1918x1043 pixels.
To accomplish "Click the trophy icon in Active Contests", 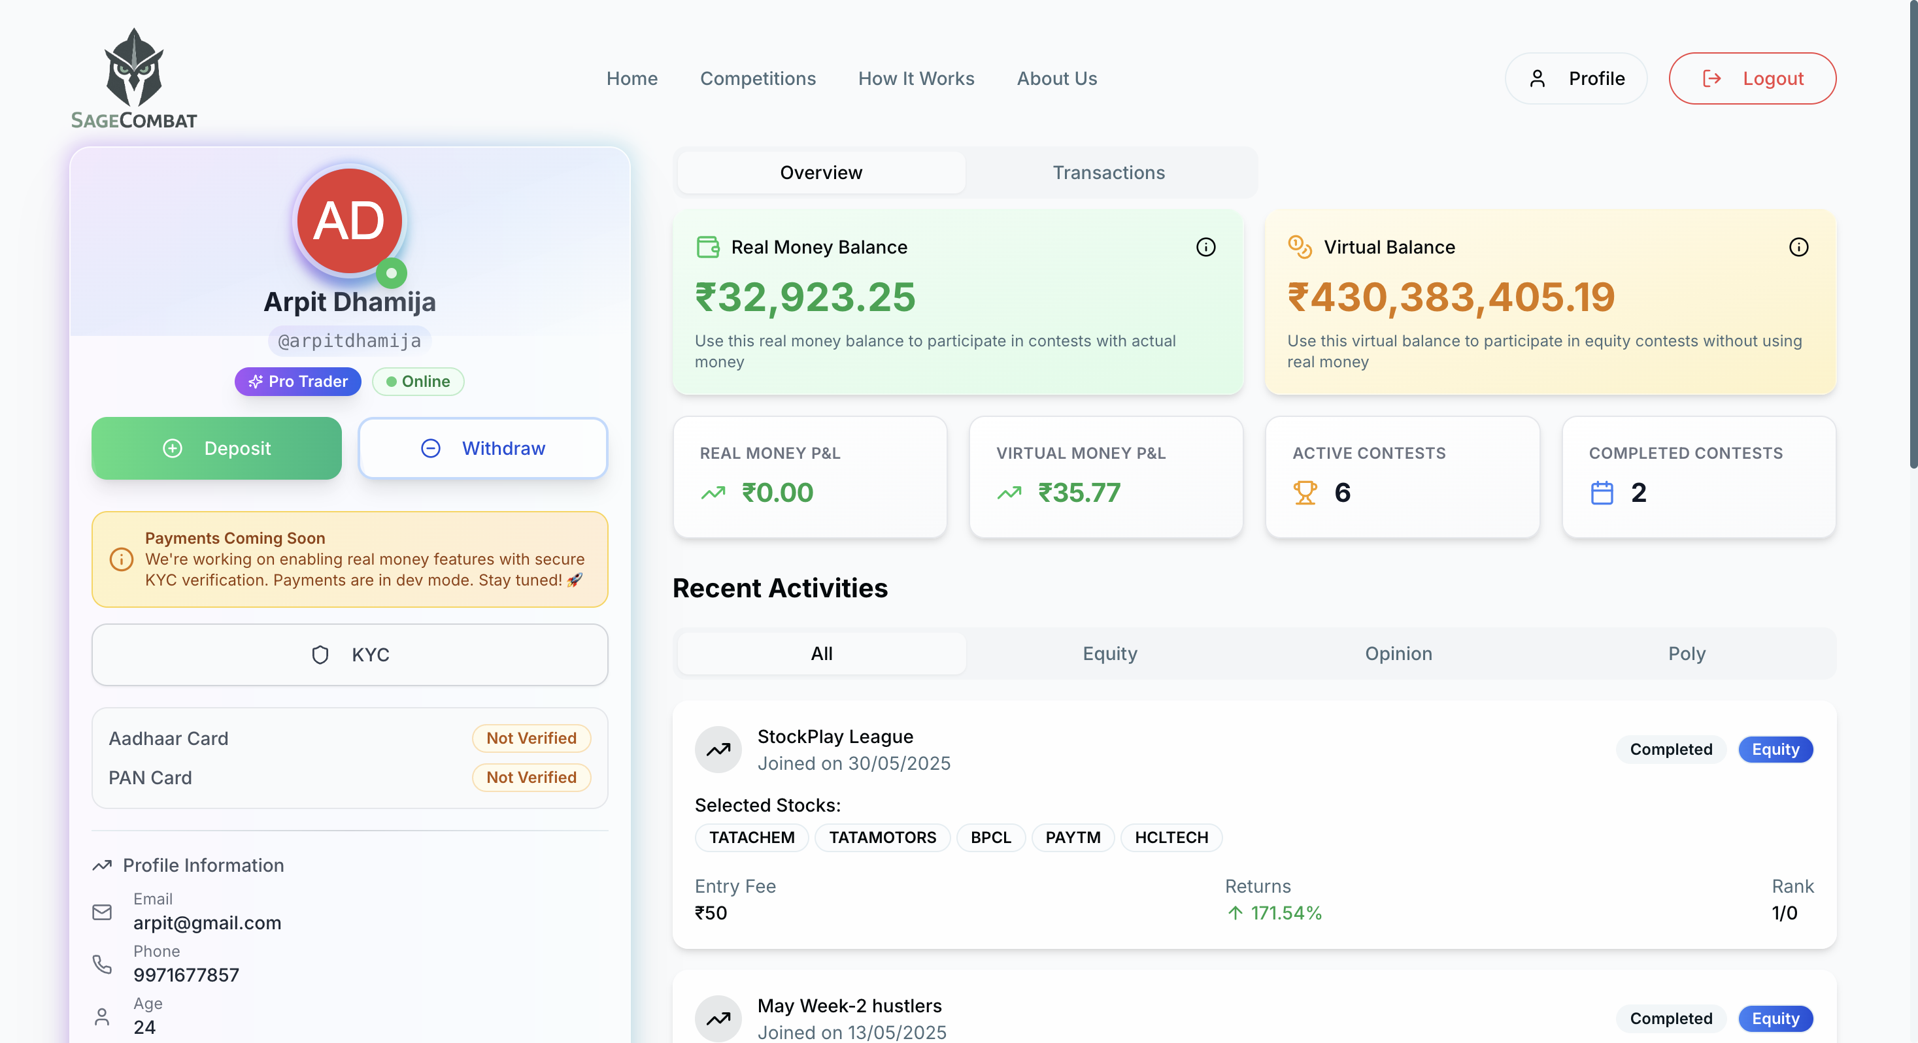I will (x=1304, y=493).
